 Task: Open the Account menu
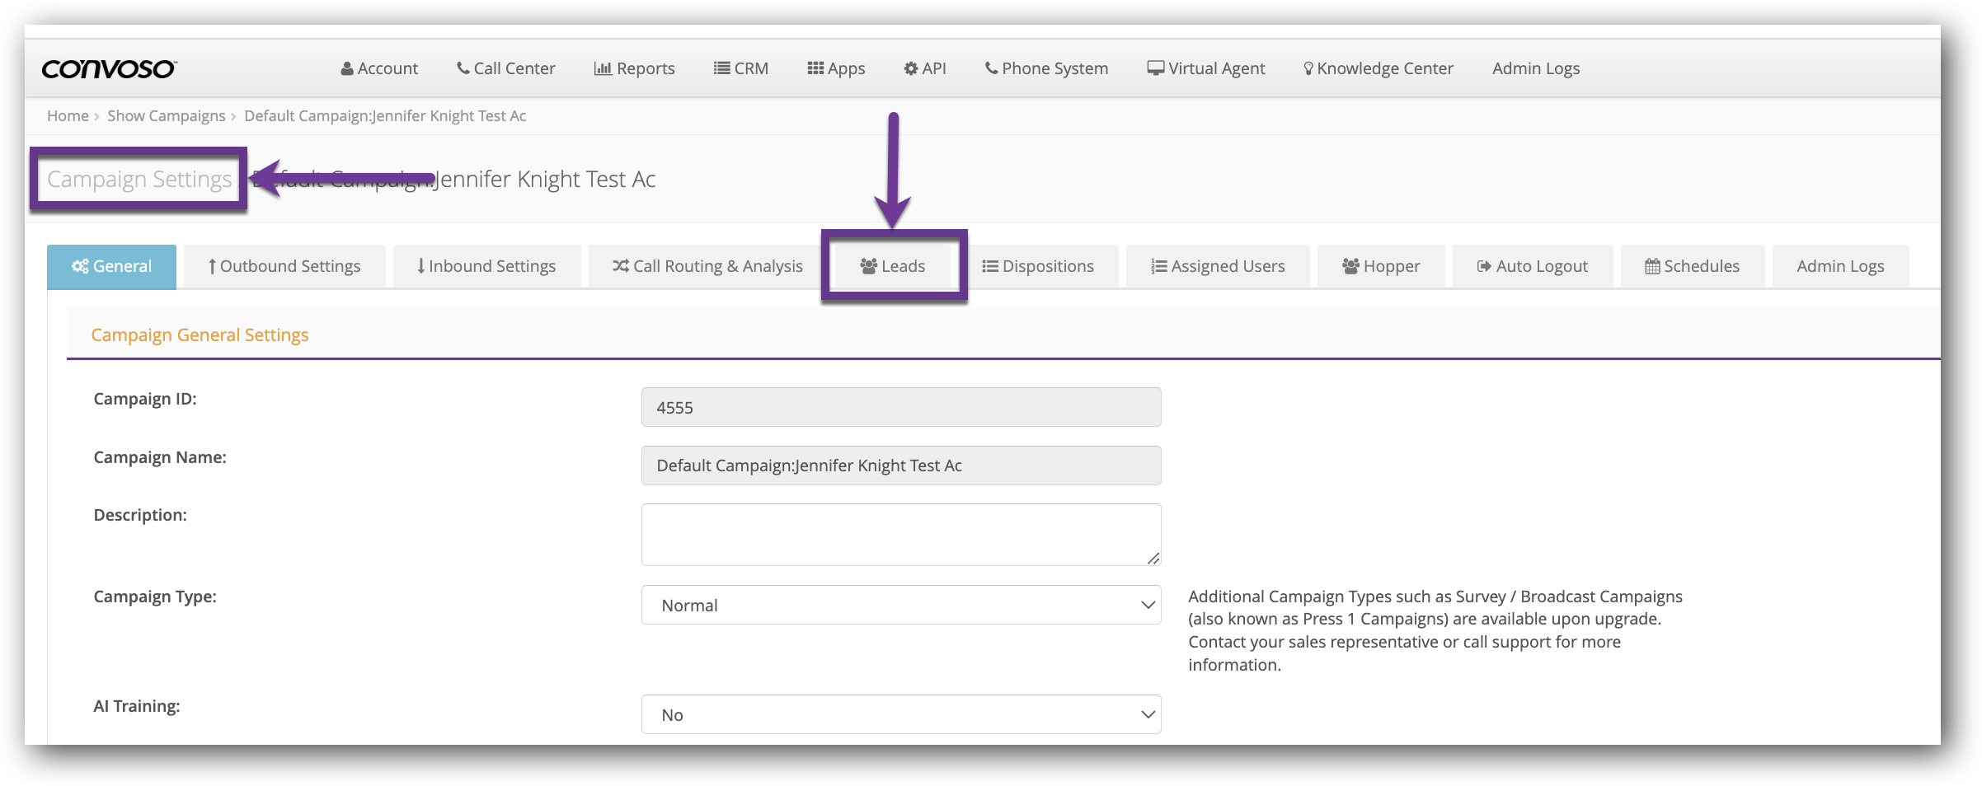click(379, 68)
